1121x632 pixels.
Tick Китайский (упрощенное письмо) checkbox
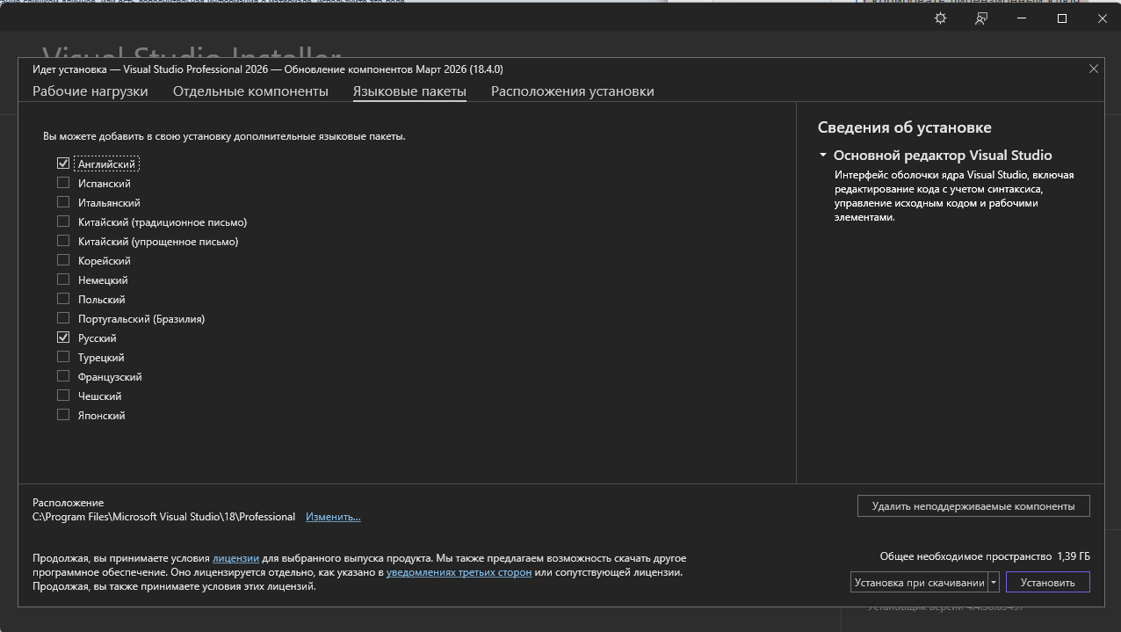tap(63, 241)
